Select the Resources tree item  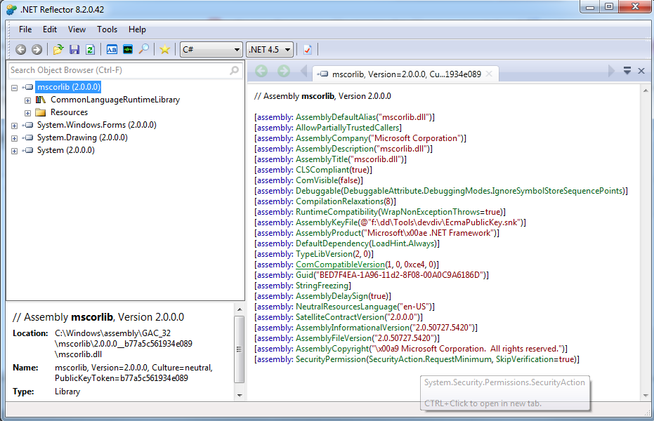(x=70, y=112)
